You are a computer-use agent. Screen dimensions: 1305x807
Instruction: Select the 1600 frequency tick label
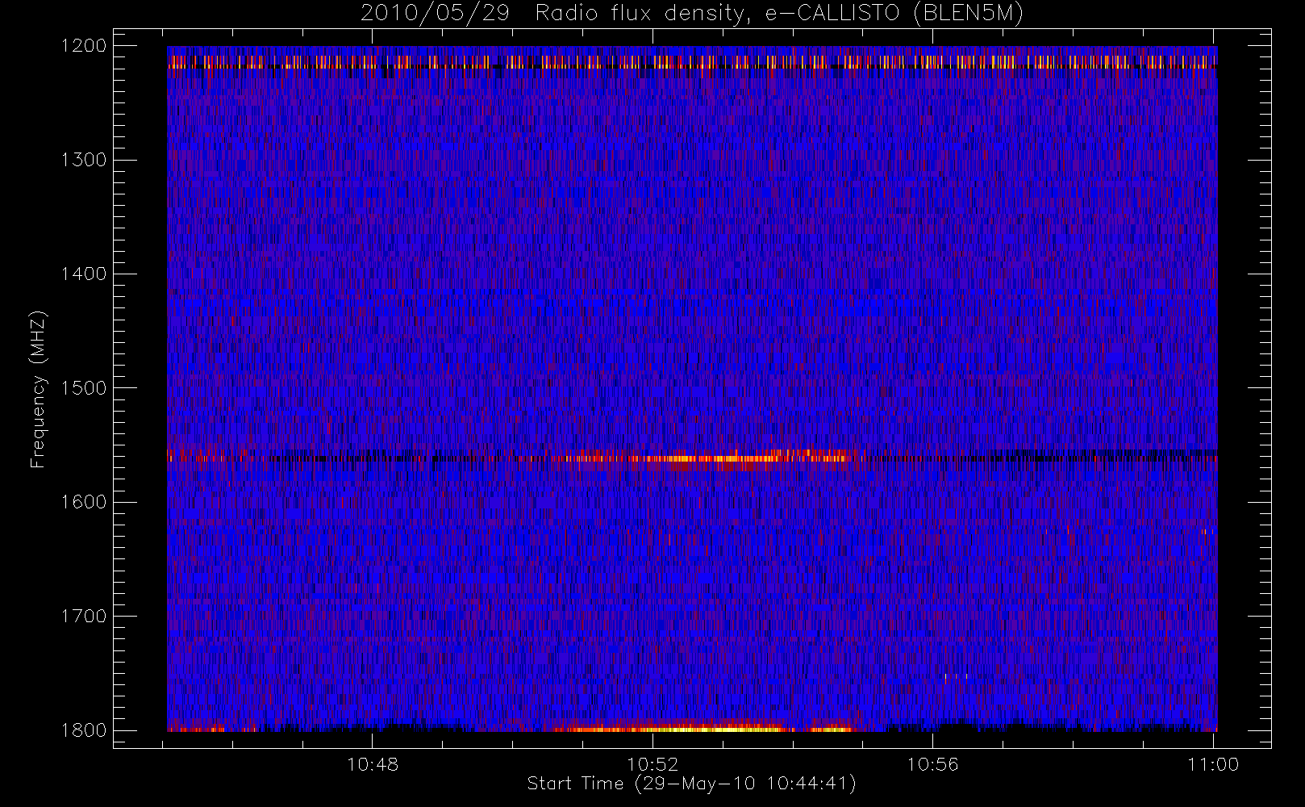[x=84, y=502]
